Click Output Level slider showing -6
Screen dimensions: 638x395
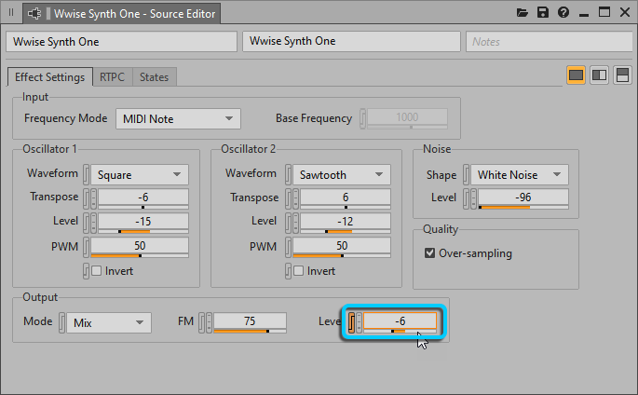click(400, 322)
